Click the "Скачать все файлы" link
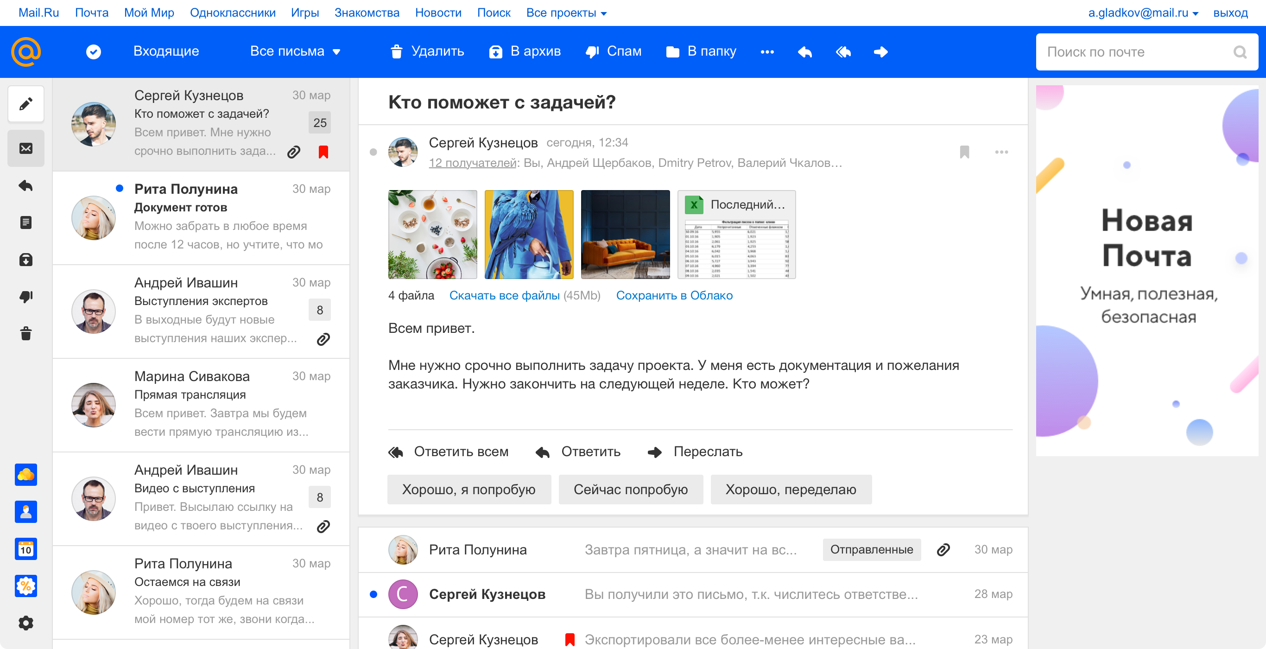1266x649 pixels. tap(504, 295)
